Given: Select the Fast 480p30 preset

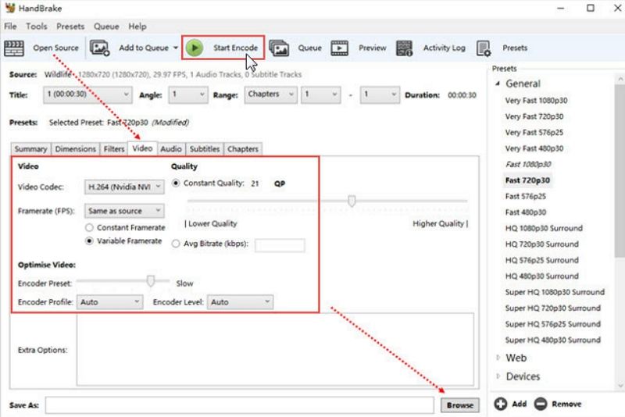Looking at the screenshot, I should tap(525, 212).
